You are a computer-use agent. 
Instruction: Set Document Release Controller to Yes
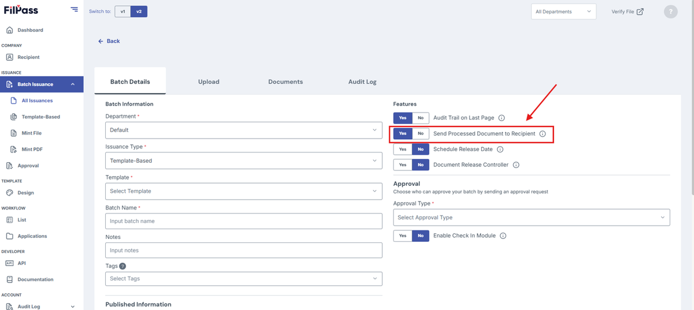[x=403, y=165]
